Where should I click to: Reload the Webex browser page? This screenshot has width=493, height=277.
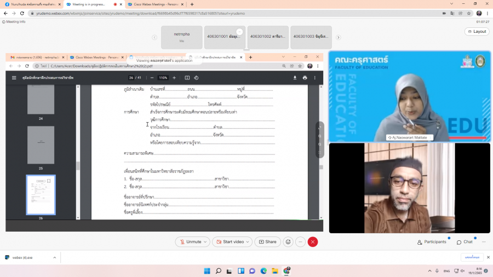pyautogui.click(x=22, y=13)
